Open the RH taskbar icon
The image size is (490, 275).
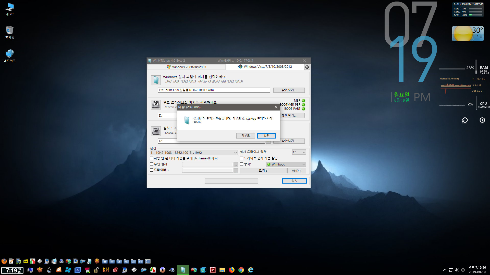tap(106, 270)
